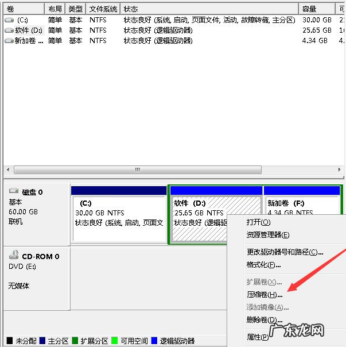Screen dimensions: 346x347
Task: Sort by the 文件系统 column header
Action: click(103, 9)
